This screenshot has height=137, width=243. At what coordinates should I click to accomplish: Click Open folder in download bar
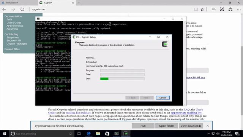point(167,126)
